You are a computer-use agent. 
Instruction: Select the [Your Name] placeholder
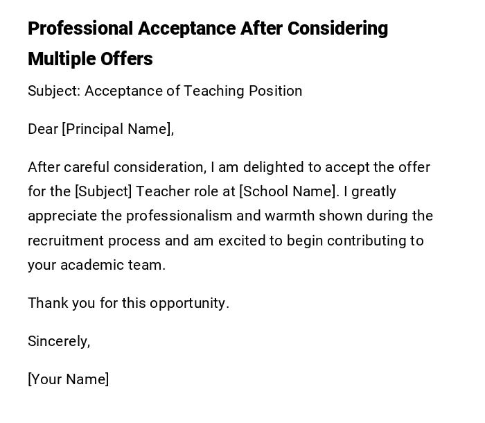click(x=68, y=379)
